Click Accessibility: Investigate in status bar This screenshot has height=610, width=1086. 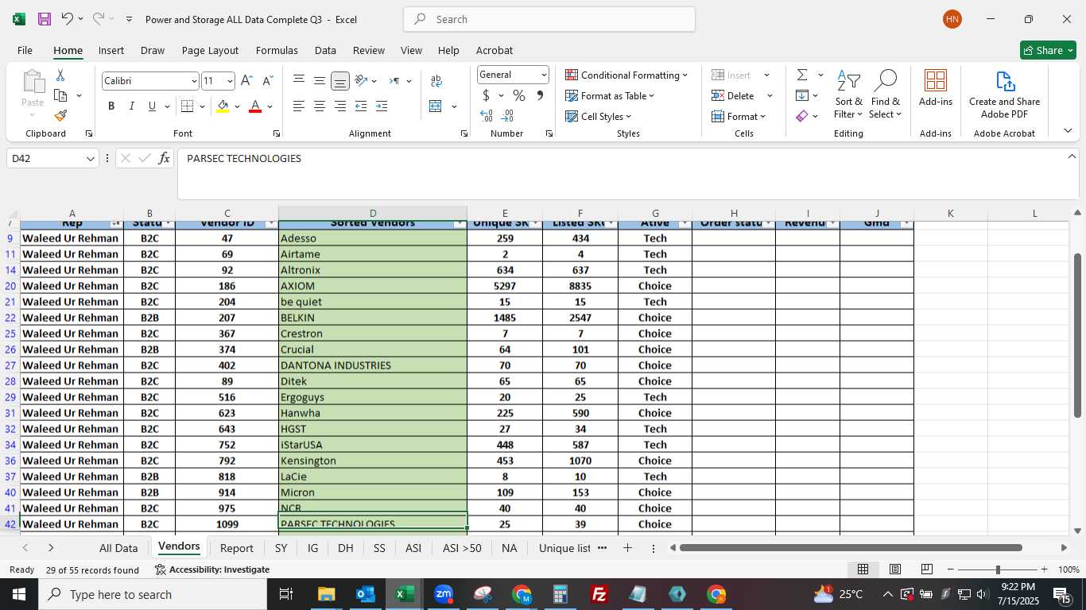click(x=212, y=569)
